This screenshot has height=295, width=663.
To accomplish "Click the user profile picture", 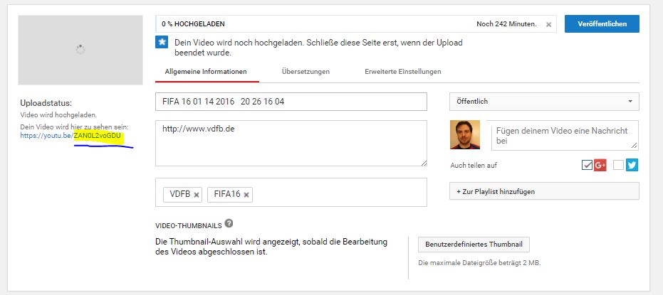I will [465, 134].
